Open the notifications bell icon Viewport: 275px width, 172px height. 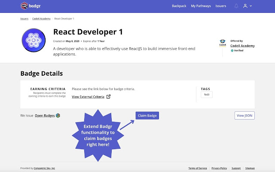pyautogui.click(x=236, y=6)
